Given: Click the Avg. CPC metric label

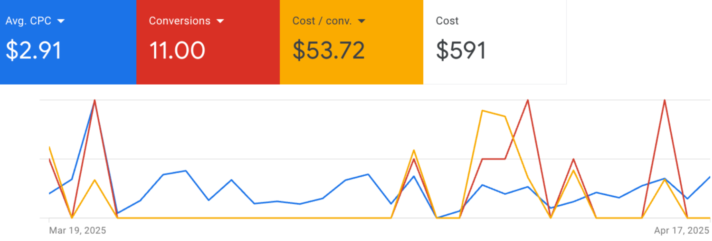Looking at the screenshot, I should click(x=28, y=21).
